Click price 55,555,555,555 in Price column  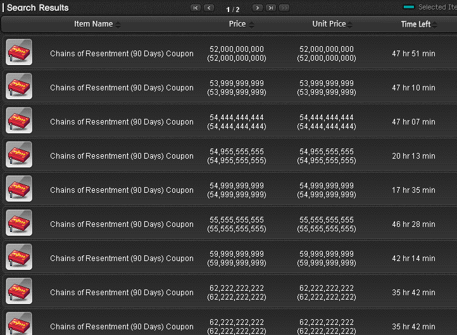coord(237,224)
